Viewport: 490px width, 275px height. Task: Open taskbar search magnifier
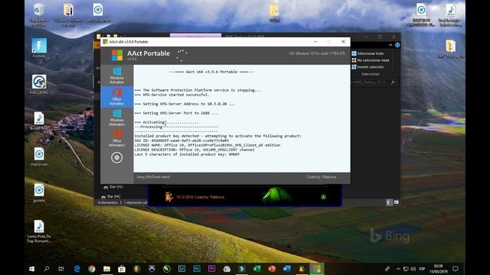(x=47, y=269)
